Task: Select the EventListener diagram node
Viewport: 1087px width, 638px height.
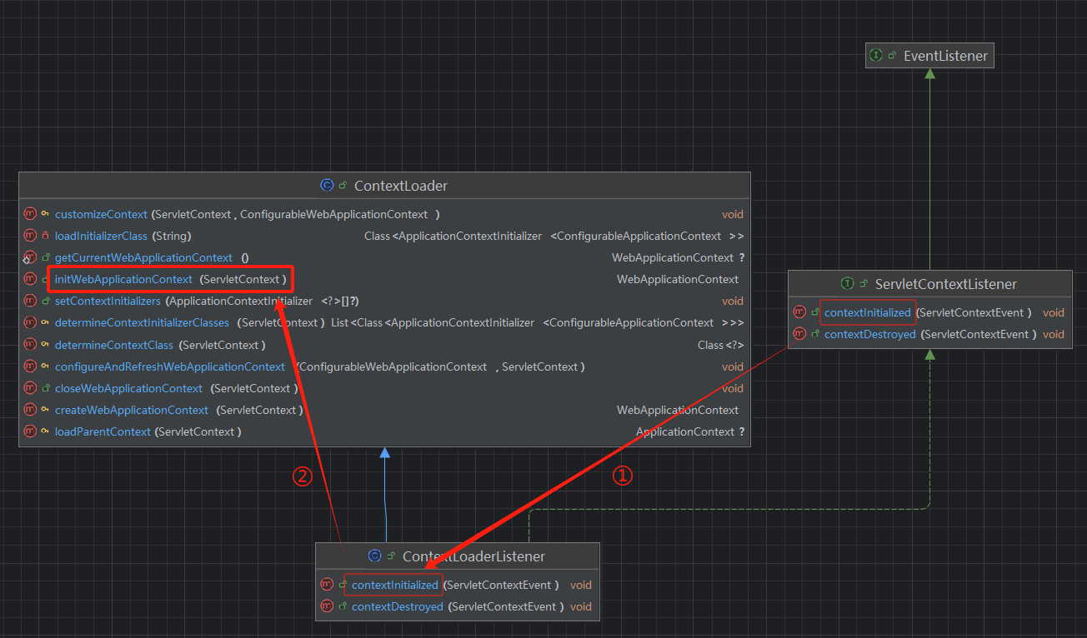Action: (x=929, y=56)
